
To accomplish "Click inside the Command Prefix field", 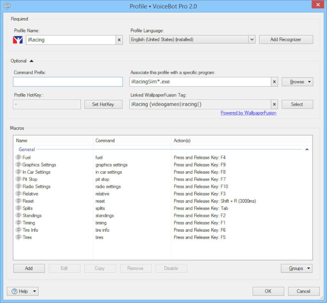I will point(68,82).
